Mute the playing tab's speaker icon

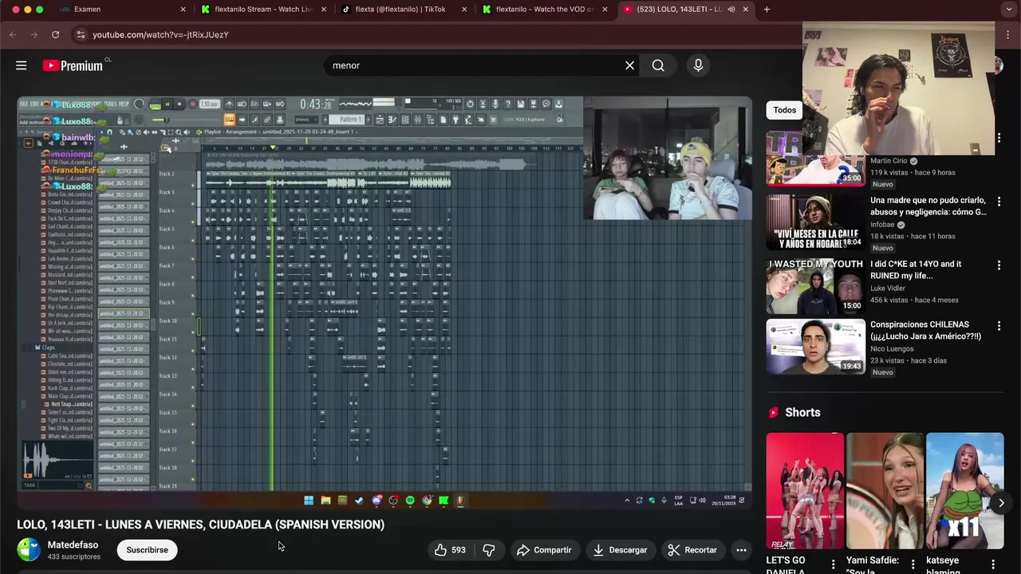tap(731, 10)
